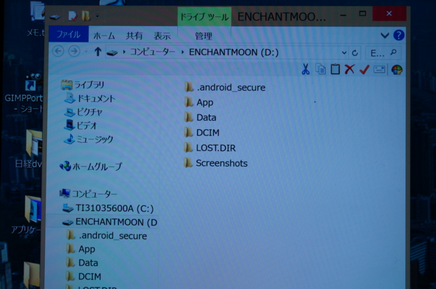Click the drive icon in title bar
The image size is (436, 289).
55,17
